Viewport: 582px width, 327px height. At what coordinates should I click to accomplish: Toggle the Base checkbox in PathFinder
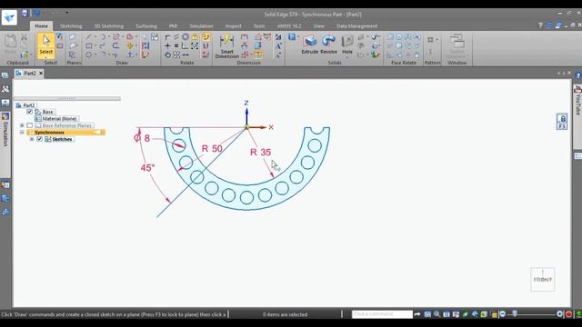[x=30, y=112]
